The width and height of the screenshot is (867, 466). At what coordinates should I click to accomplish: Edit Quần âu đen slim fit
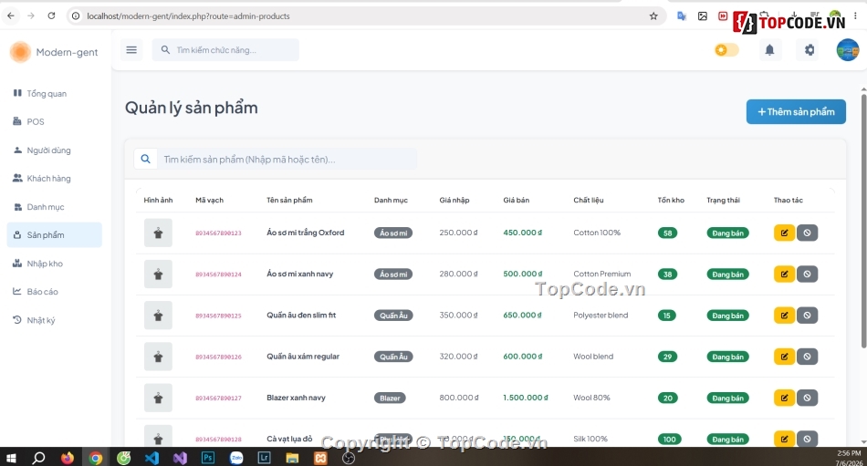784,316
